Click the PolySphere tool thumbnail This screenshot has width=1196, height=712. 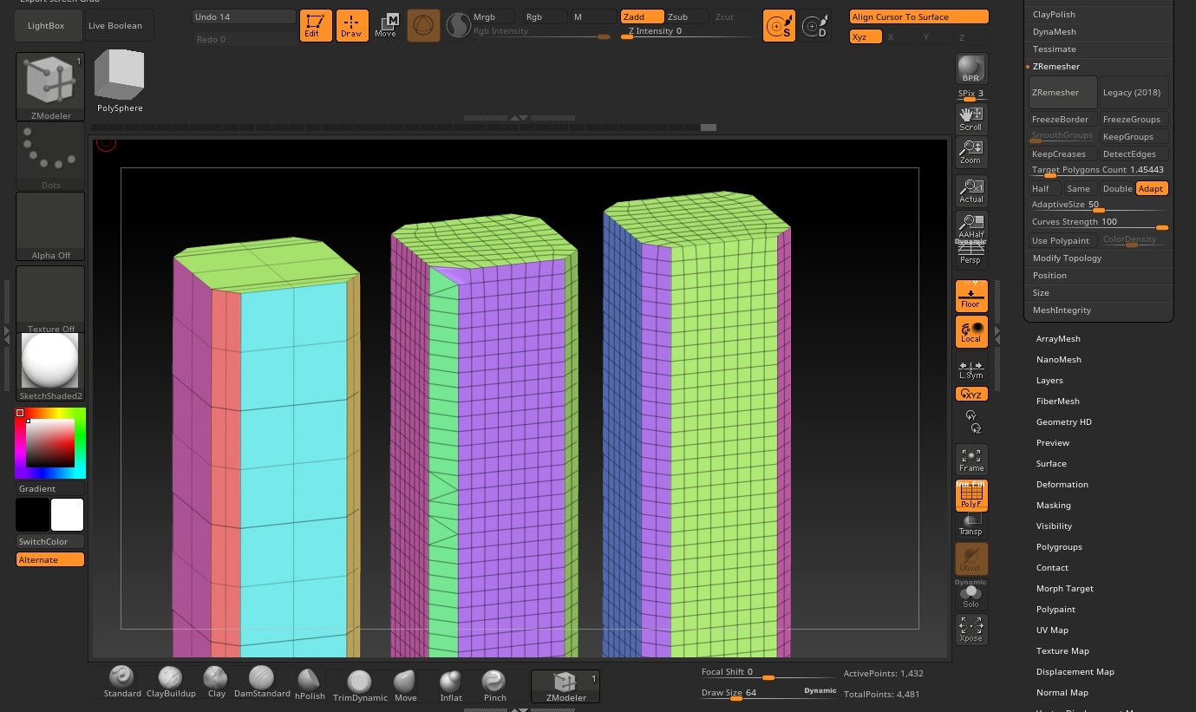[x=120, y=81]
